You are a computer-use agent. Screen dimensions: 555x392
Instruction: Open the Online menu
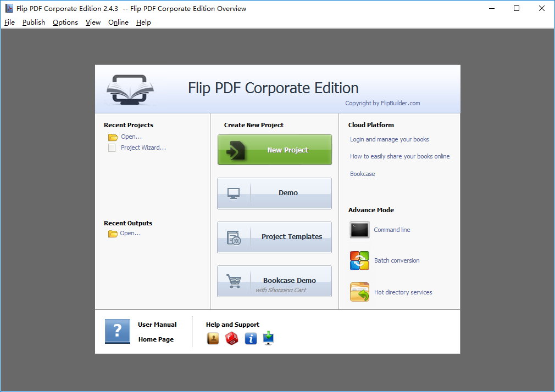tap(118, 22)
